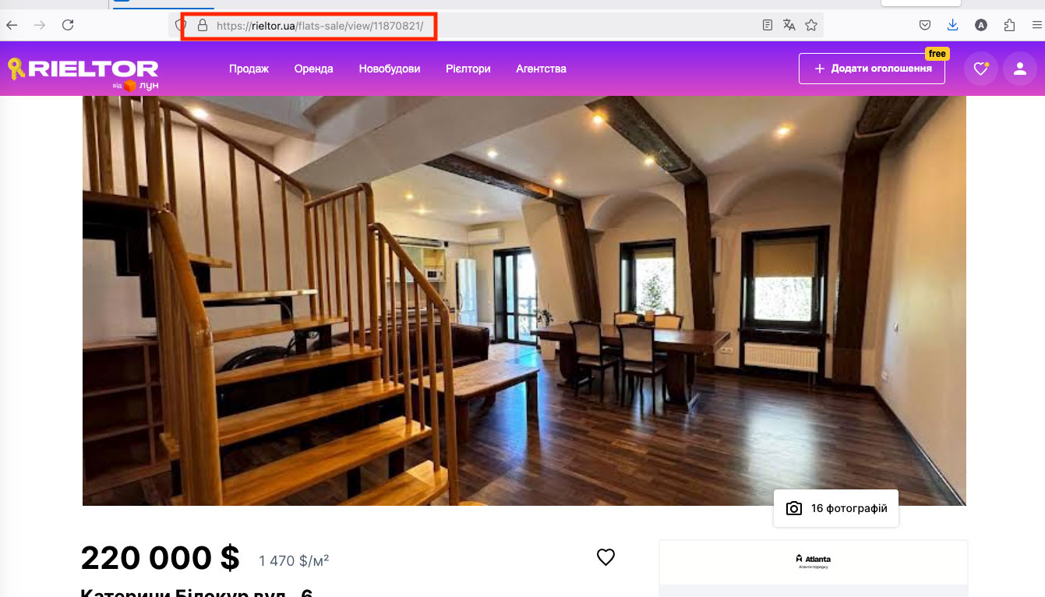The width and height of the screenshot is (1045, 597).
Task: Click the address bar URL field
Action: click(496, 26)
